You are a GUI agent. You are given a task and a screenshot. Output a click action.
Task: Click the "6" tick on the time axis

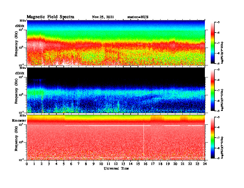[x=71, y=164]
